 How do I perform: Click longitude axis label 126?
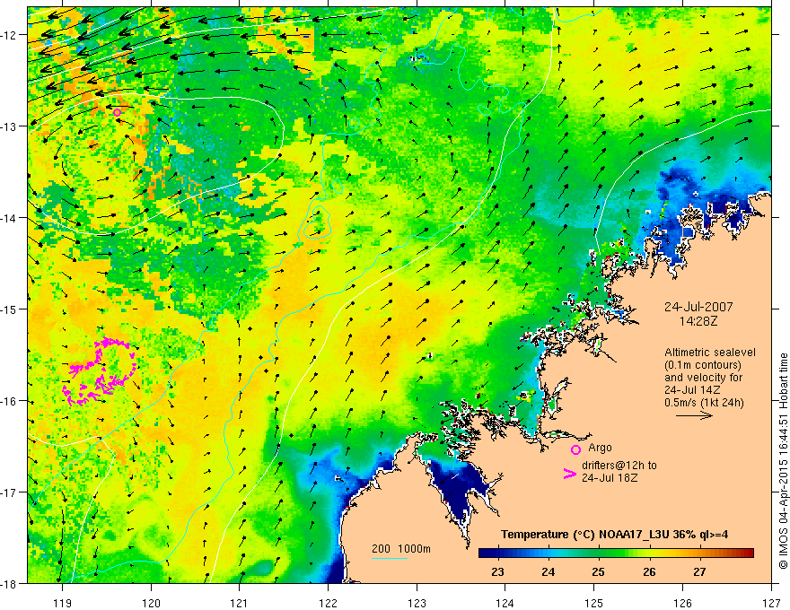(682, 603)
